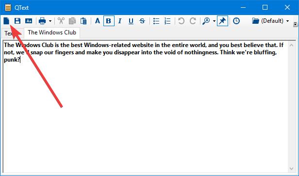
Task: Save the note with the floppy disk icon
Action: pos(17,21)
